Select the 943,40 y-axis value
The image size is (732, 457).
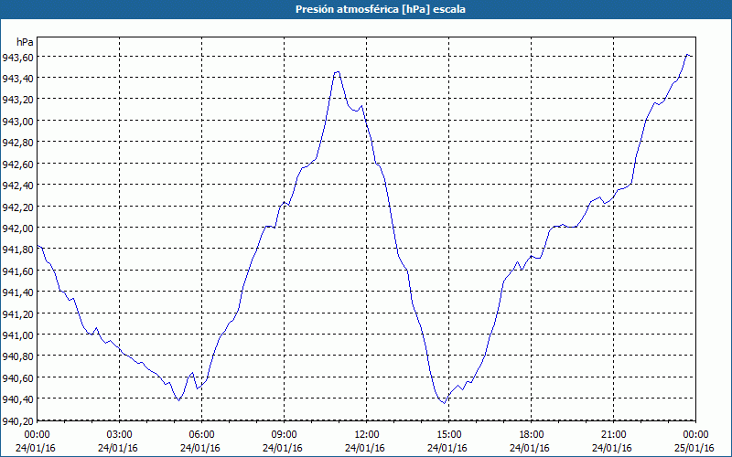17,79
